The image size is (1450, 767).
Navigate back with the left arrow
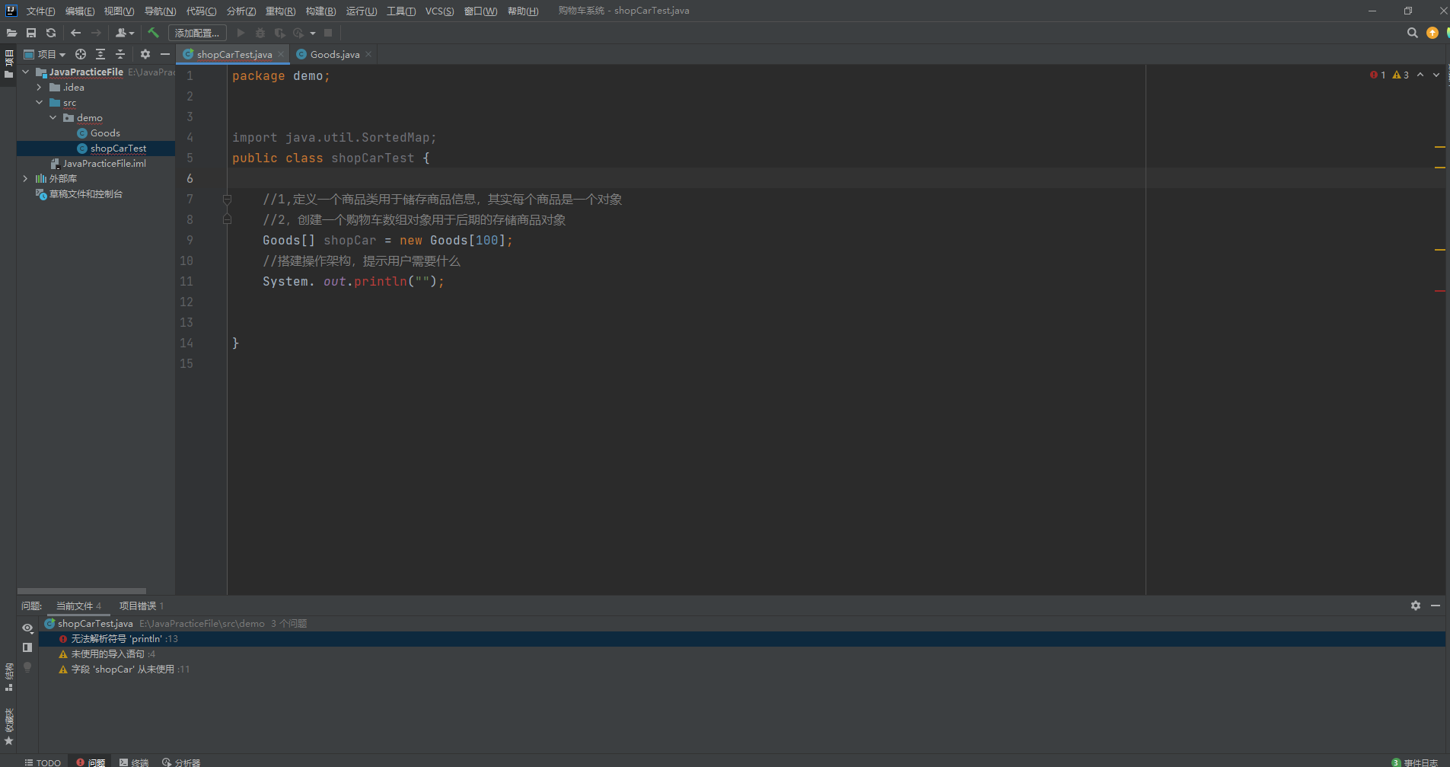75,33
